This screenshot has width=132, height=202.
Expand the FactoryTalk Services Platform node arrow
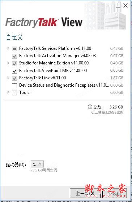point(8,48)
